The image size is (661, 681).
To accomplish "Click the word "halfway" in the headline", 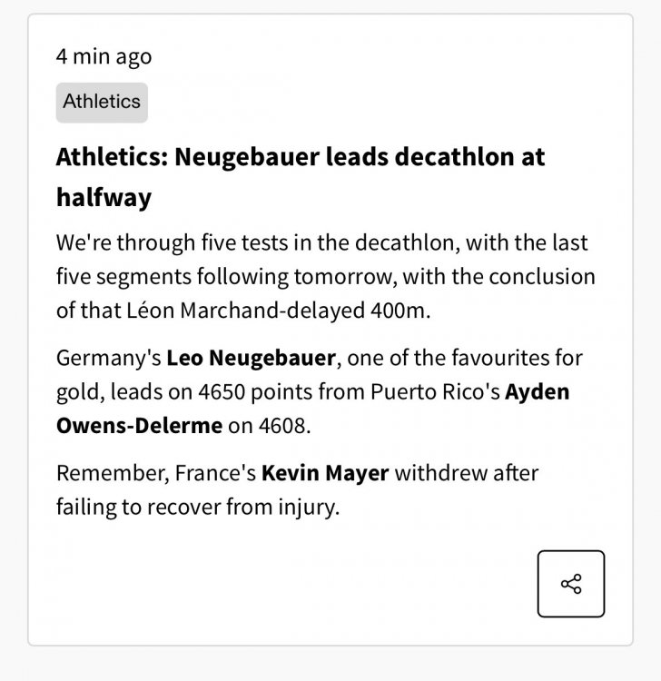I will click(x=104, y=199).
